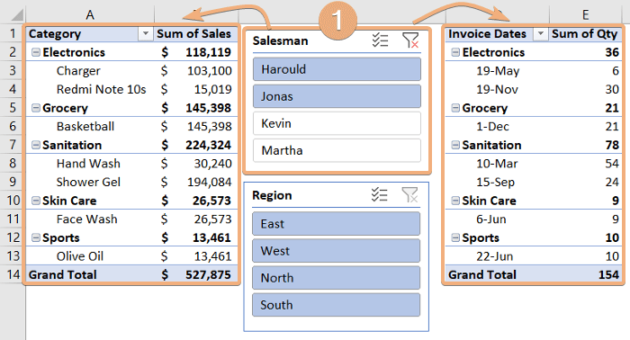Toggle Harould in Salesman slicer

pyautogui.click(x=337, y=69)
